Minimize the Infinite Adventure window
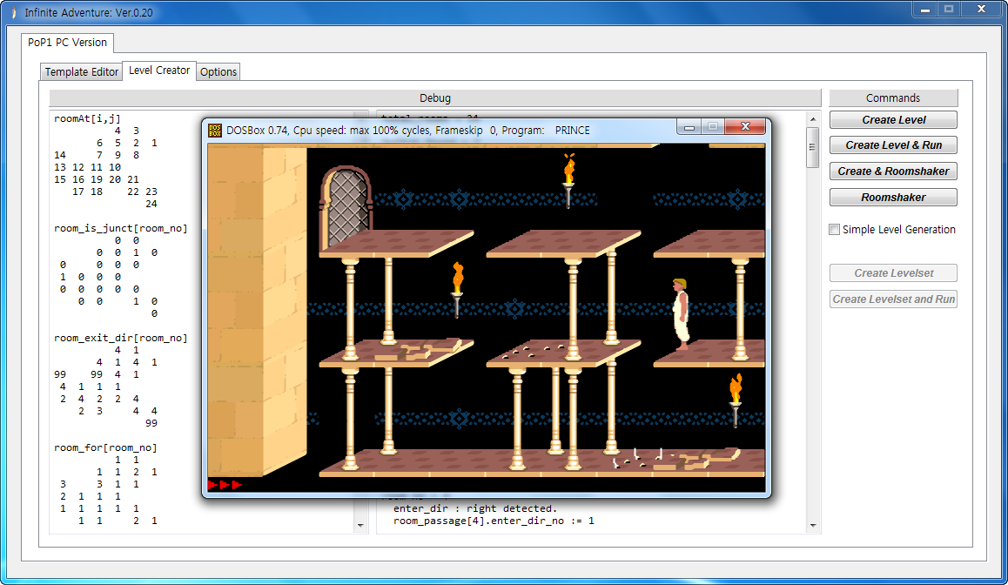This screenshot has height=585, width=1008. coord(924,9)
